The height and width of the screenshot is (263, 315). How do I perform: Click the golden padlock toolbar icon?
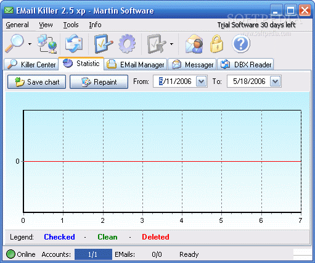tap(216, 44)
